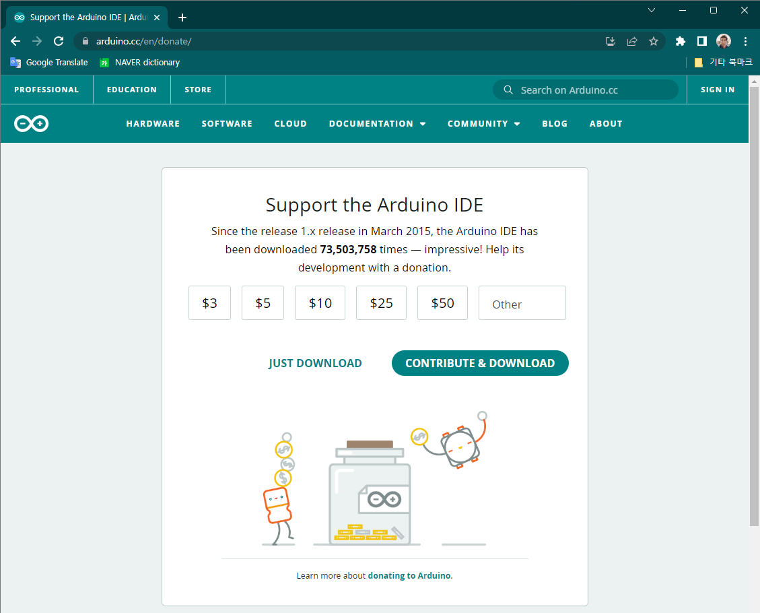
Task: Open the Store section
Action: (198, 90)
